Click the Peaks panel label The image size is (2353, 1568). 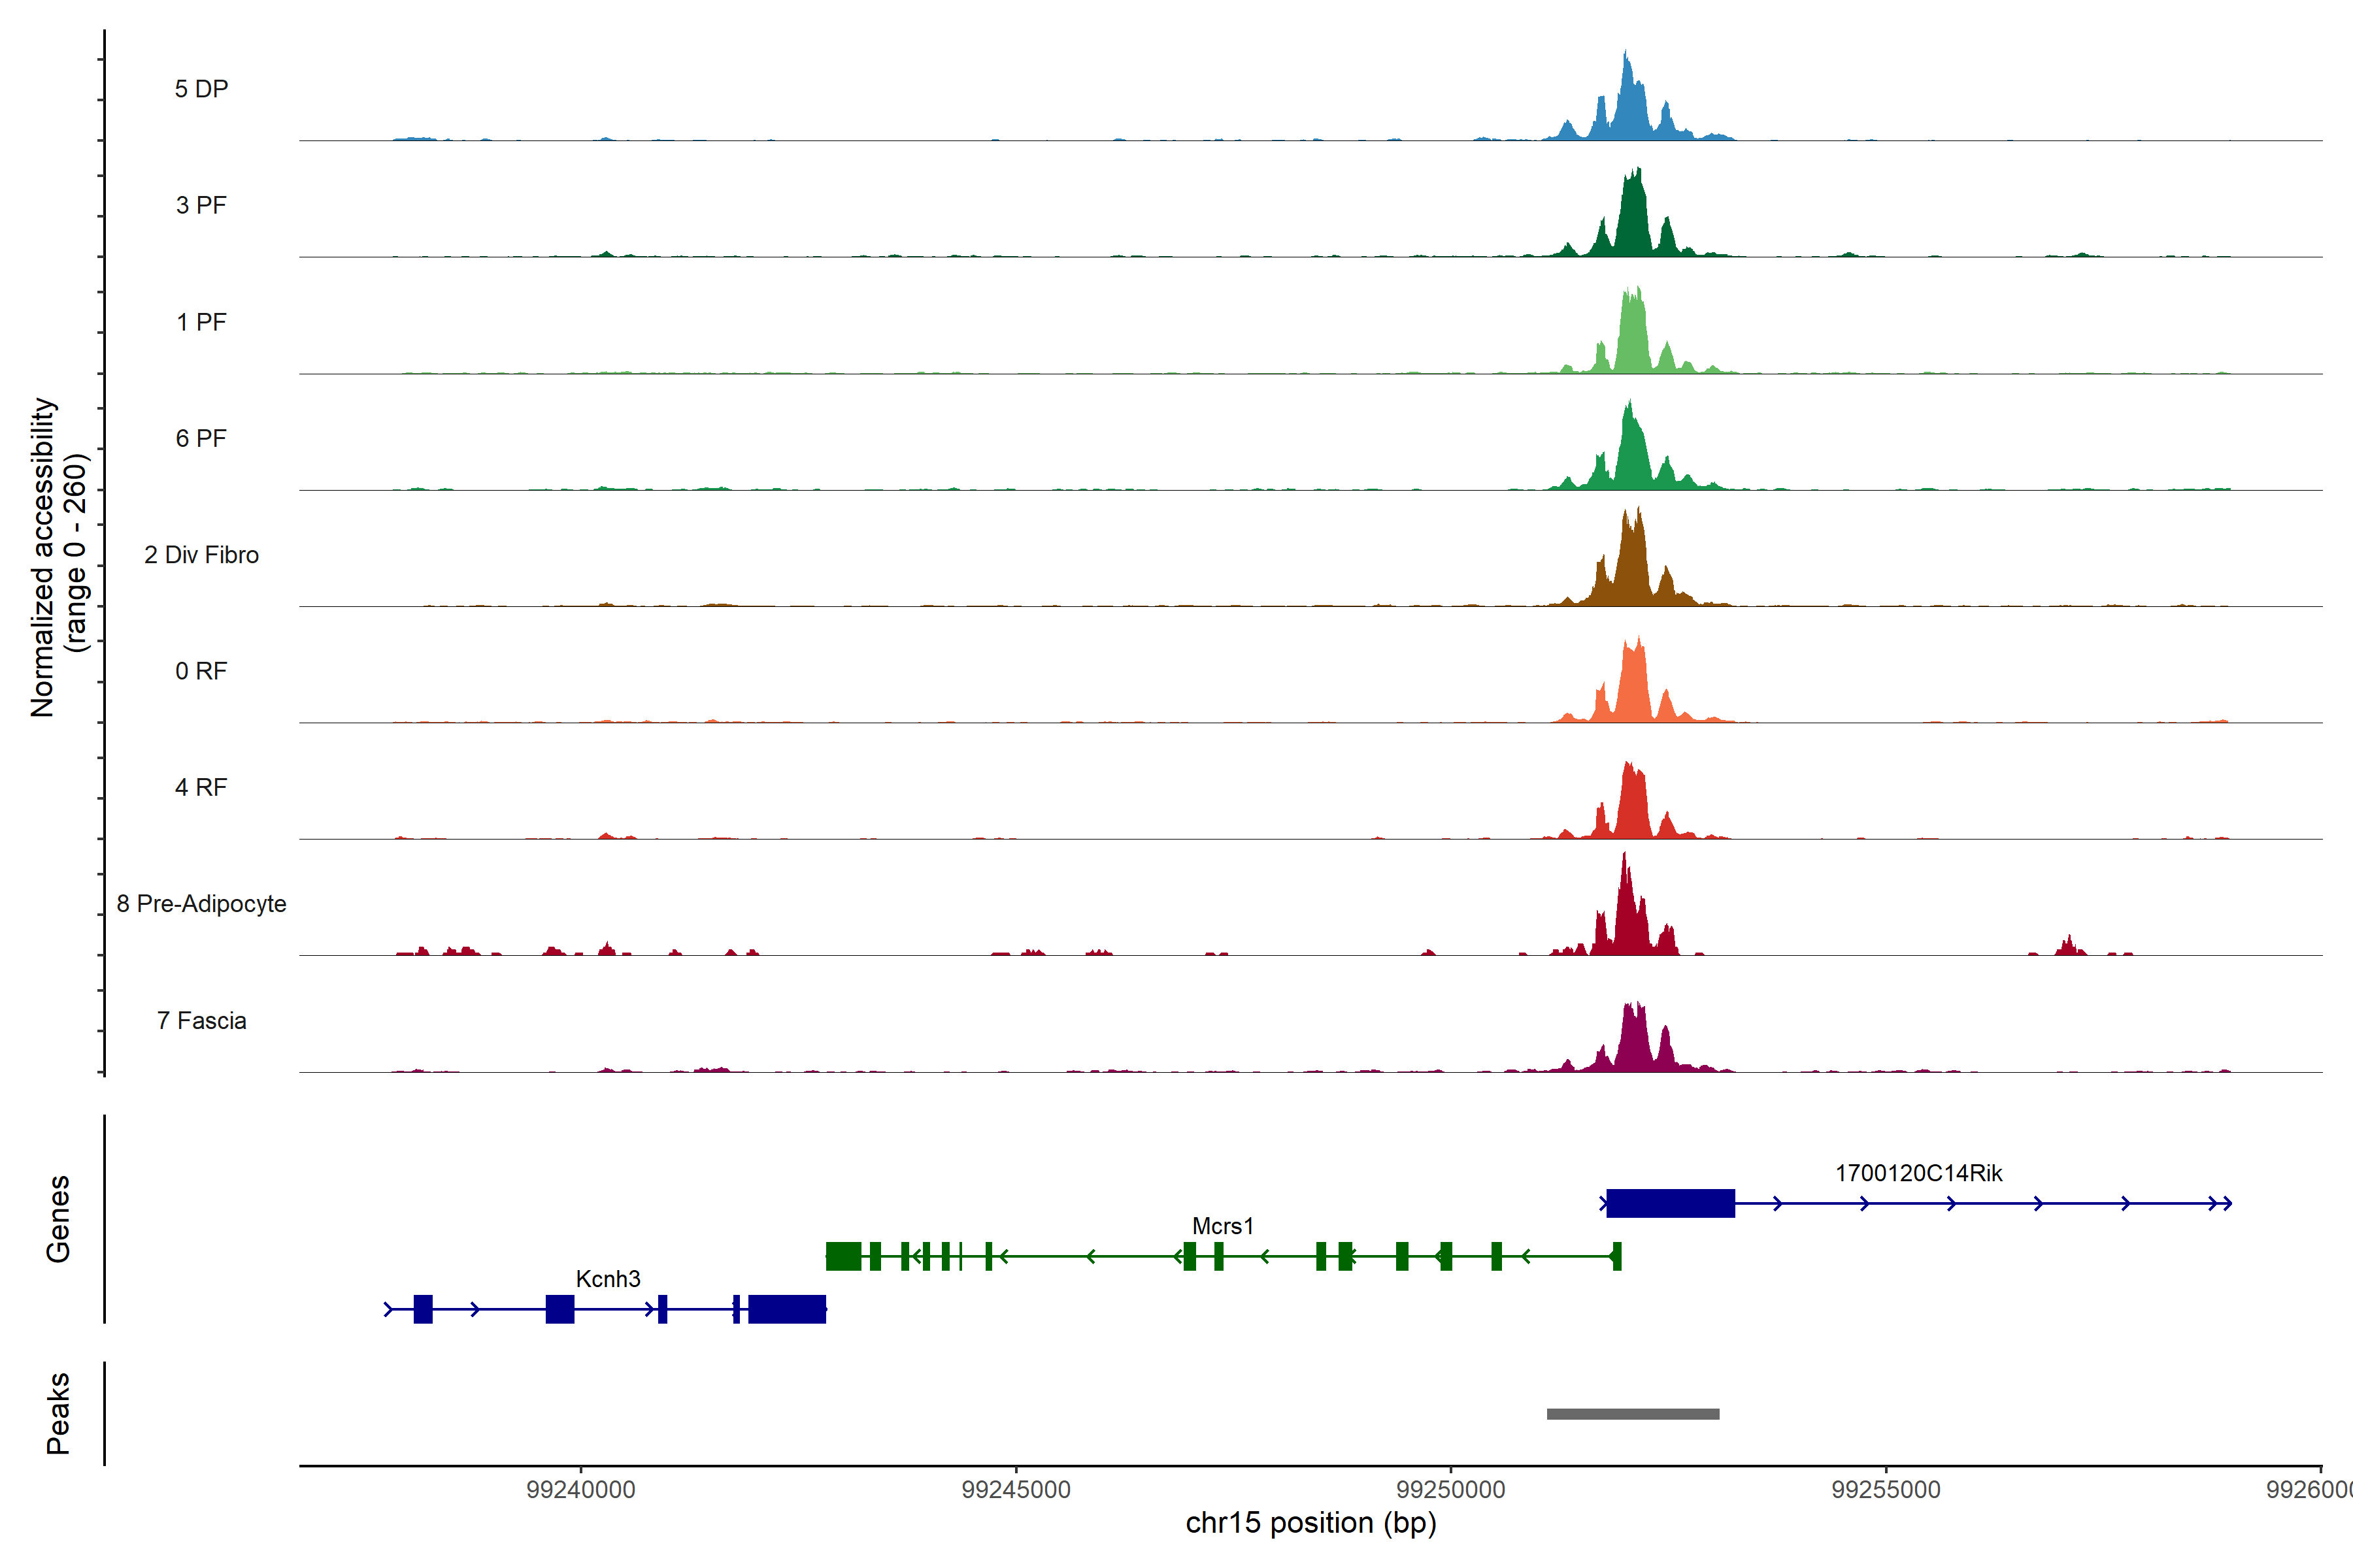tap(58, 1413)
